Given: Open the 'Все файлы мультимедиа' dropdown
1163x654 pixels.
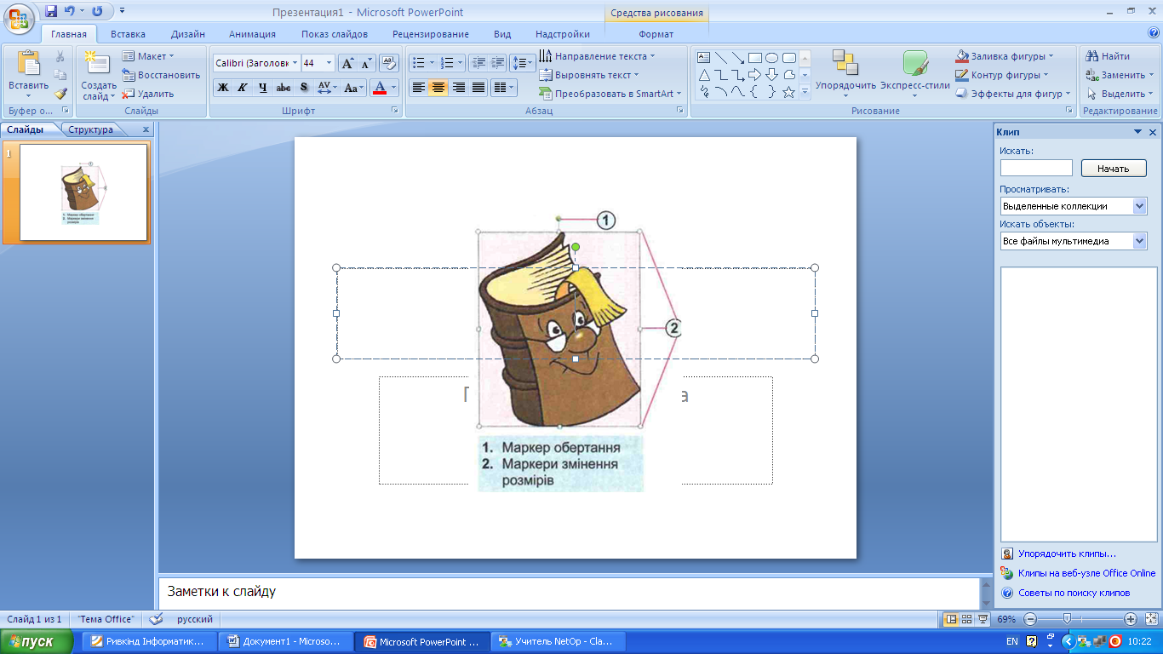Looking at the screenshot, I should [x=1140, y=241].
